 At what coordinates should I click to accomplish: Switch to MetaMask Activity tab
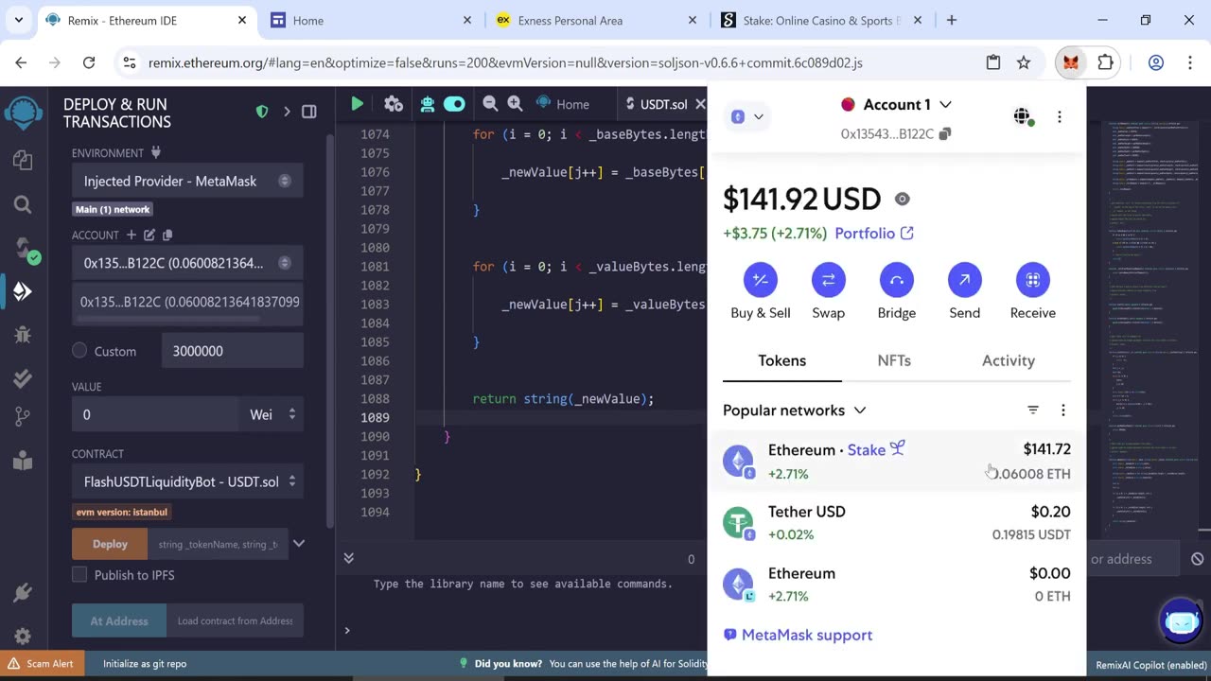click(x=1009, y=360)
